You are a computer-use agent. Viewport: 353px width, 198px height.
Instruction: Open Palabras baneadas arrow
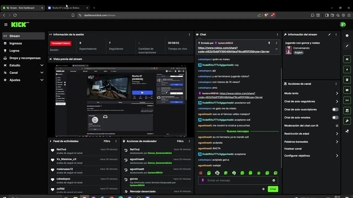tap(337, 142)
